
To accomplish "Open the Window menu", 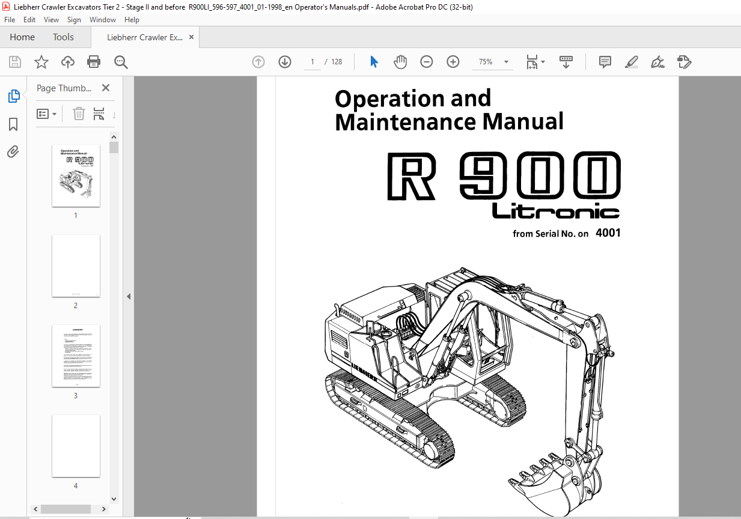I will [103, 20].
